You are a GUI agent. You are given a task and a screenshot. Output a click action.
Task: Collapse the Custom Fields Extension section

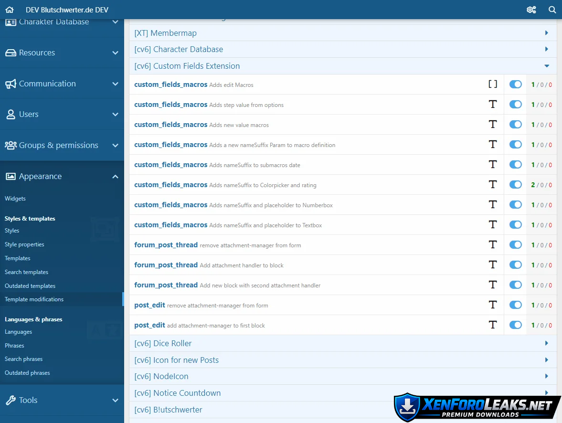(547, 66)
